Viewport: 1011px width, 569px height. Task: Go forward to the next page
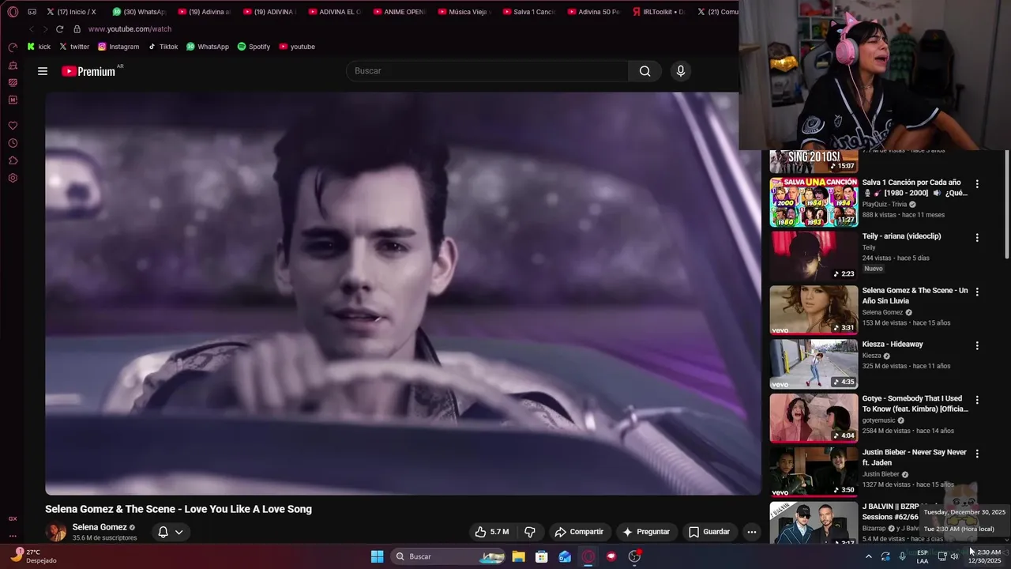tap(44, 29)
